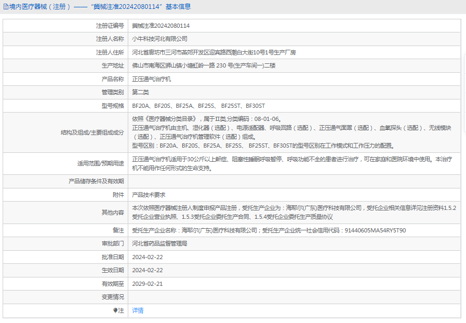Click the 管理类别 row label

113,93
